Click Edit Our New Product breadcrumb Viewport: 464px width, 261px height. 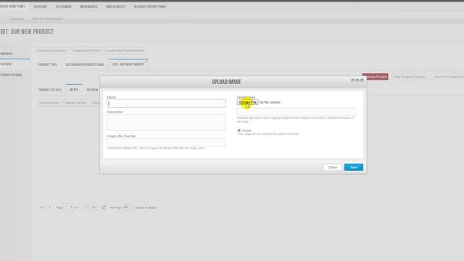[x=48, y=19]
